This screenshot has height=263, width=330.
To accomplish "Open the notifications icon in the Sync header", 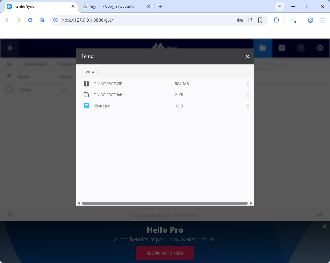I will point(282,48).
